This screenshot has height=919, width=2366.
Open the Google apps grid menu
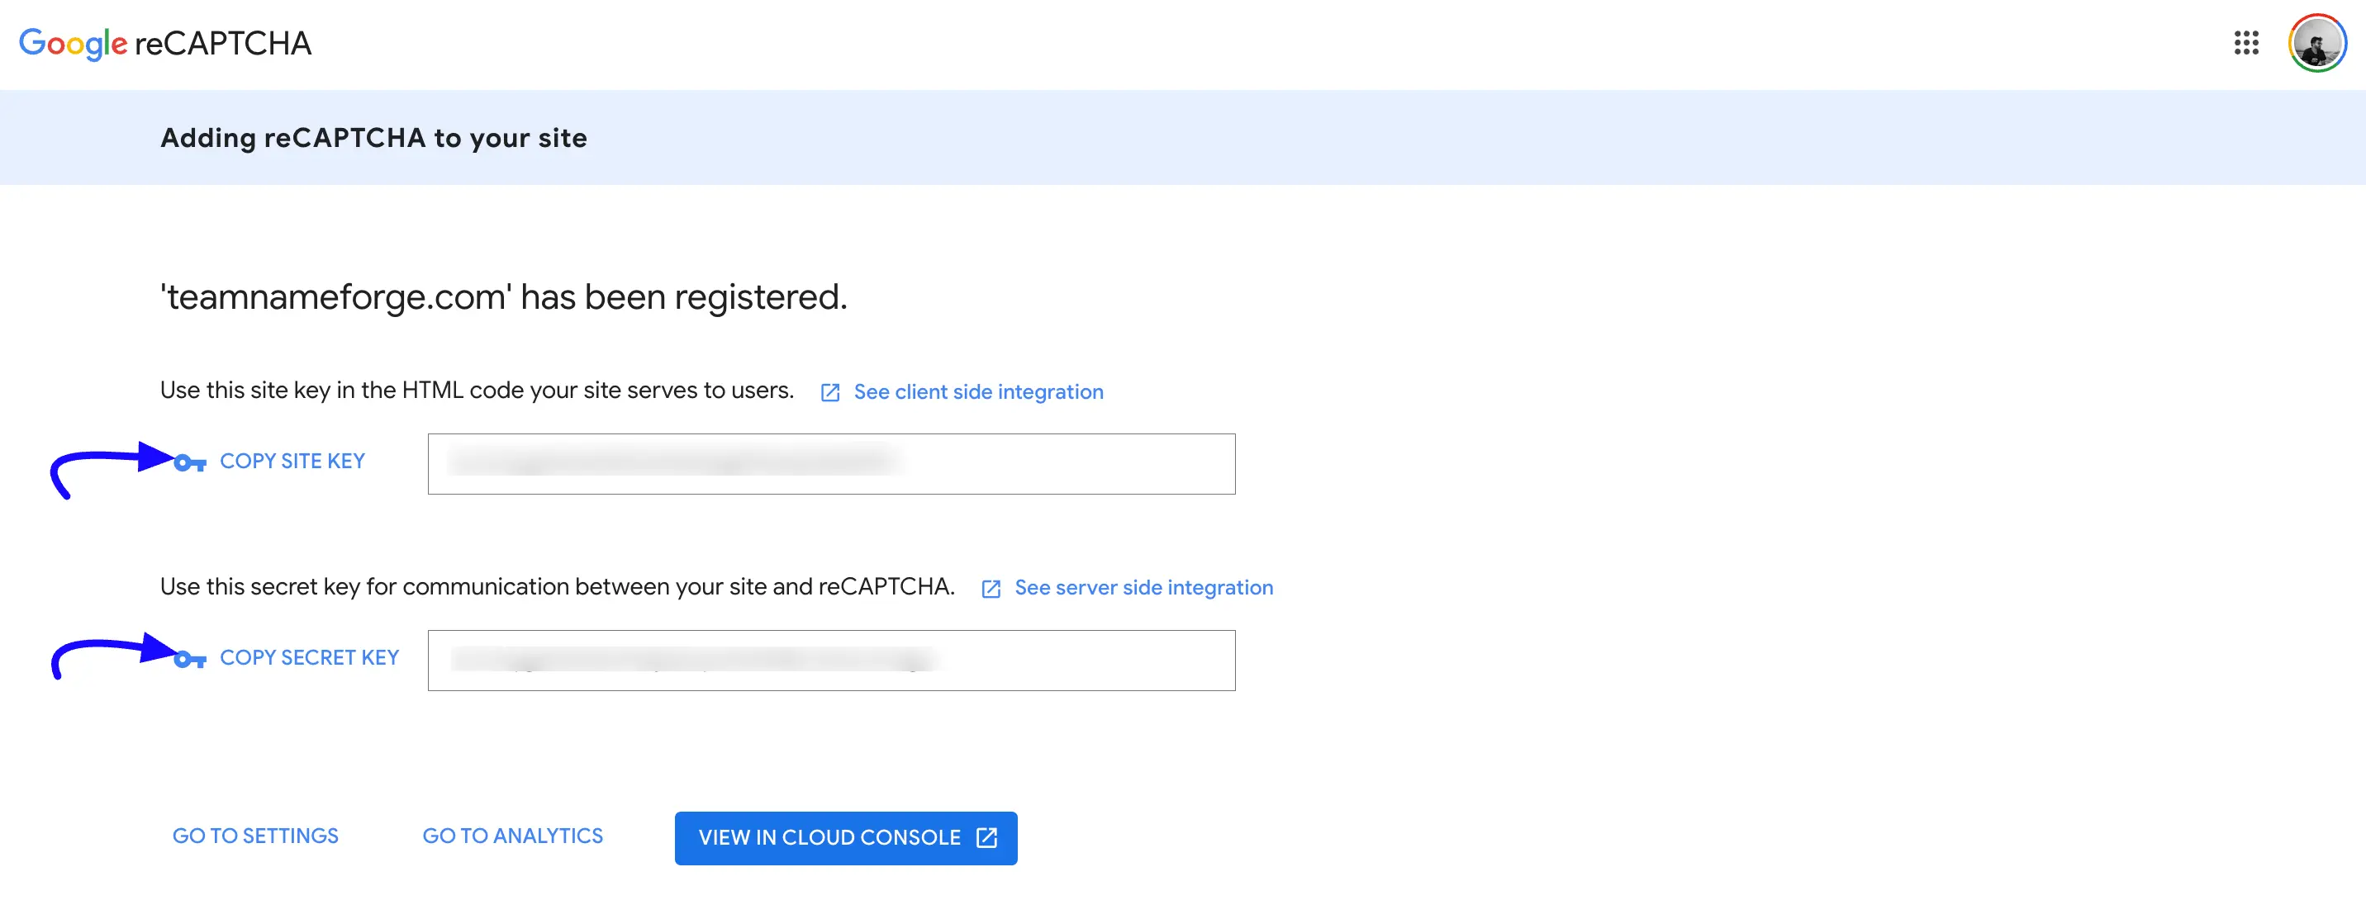tap(2245, 43)
